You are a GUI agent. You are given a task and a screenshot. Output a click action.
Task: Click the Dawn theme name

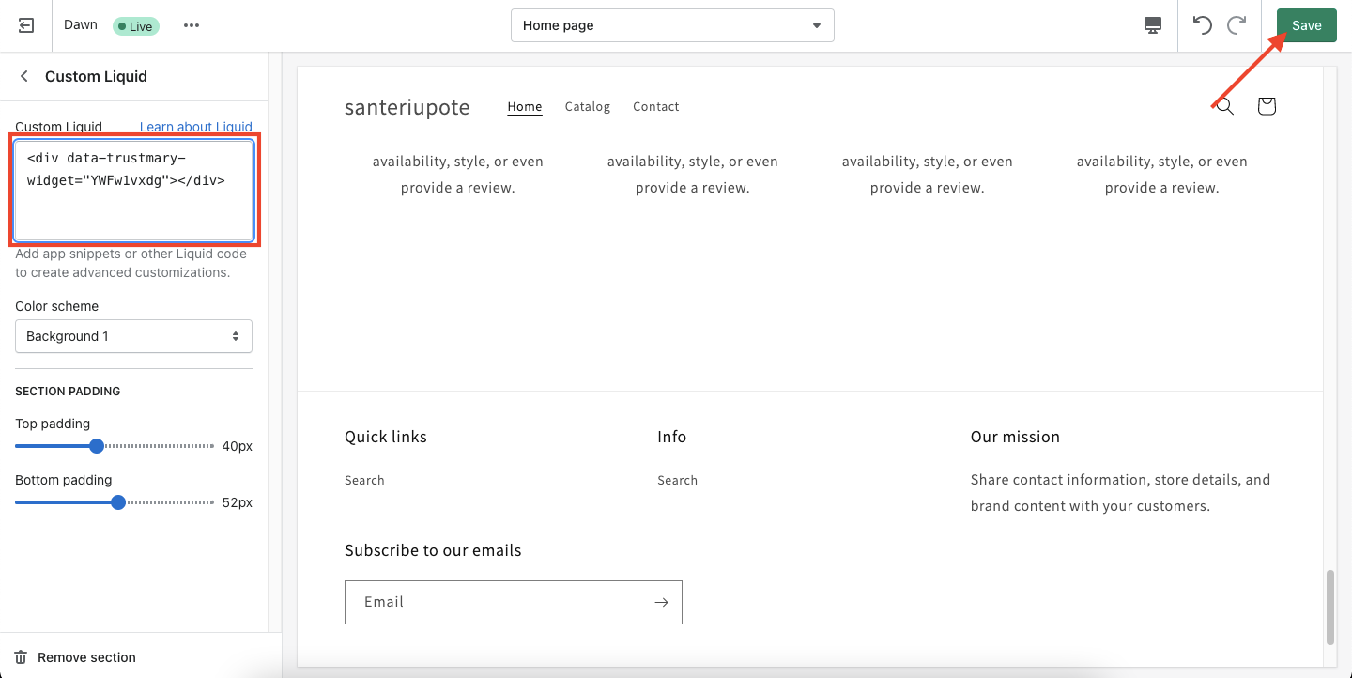(x=81, y=25)
